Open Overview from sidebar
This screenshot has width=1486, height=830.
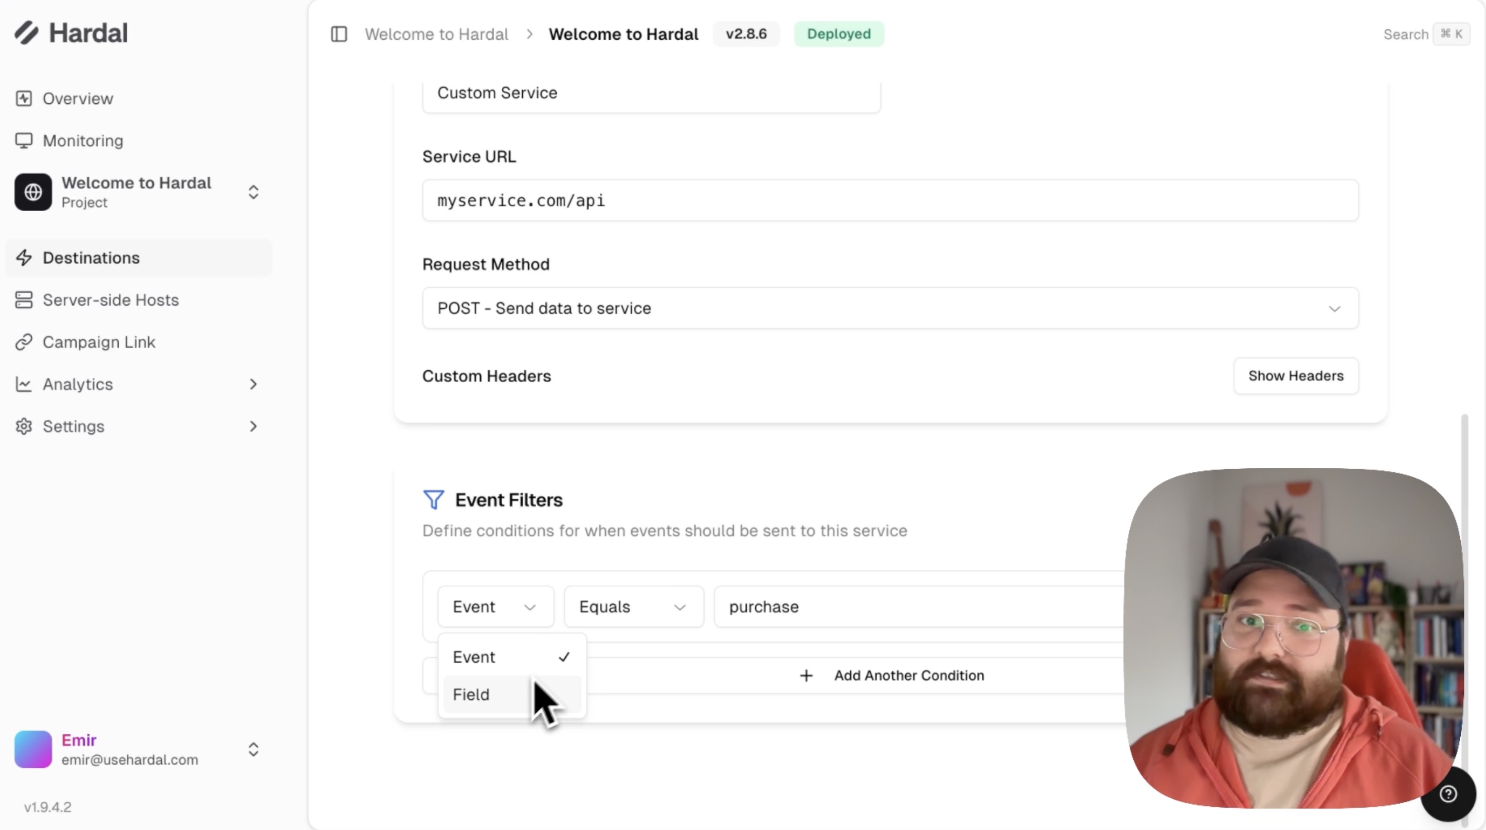coord(77,99)
